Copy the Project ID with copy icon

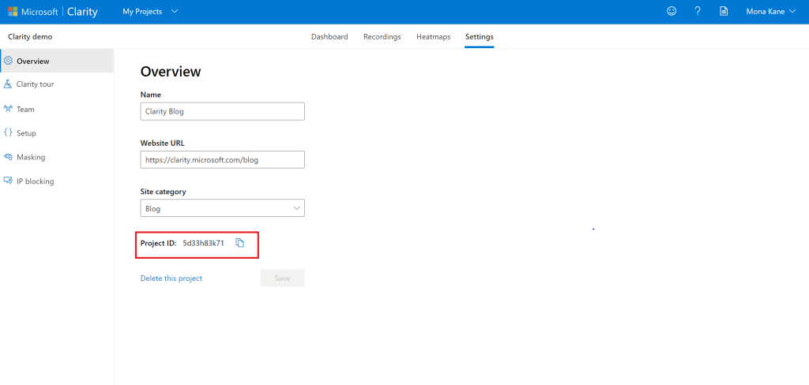[x=239, y=243]
